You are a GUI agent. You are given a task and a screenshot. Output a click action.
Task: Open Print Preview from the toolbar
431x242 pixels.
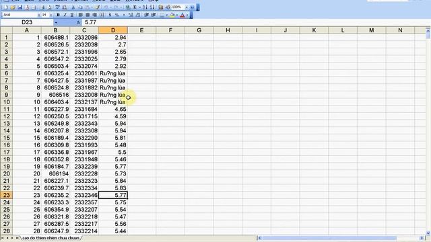click(48, 7)
